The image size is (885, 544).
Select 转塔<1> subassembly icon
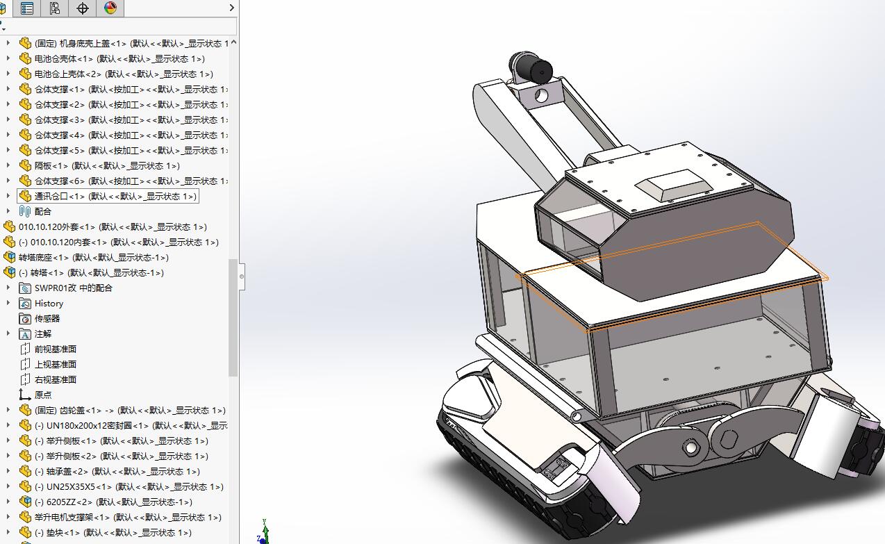tap(9, 272)
